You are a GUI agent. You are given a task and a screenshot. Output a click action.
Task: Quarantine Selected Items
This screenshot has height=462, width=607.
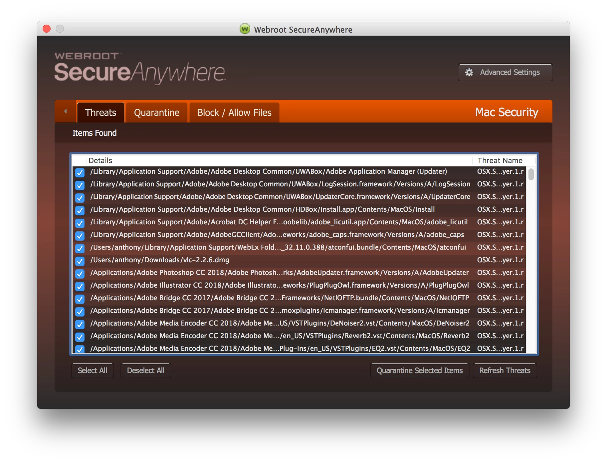420,370
